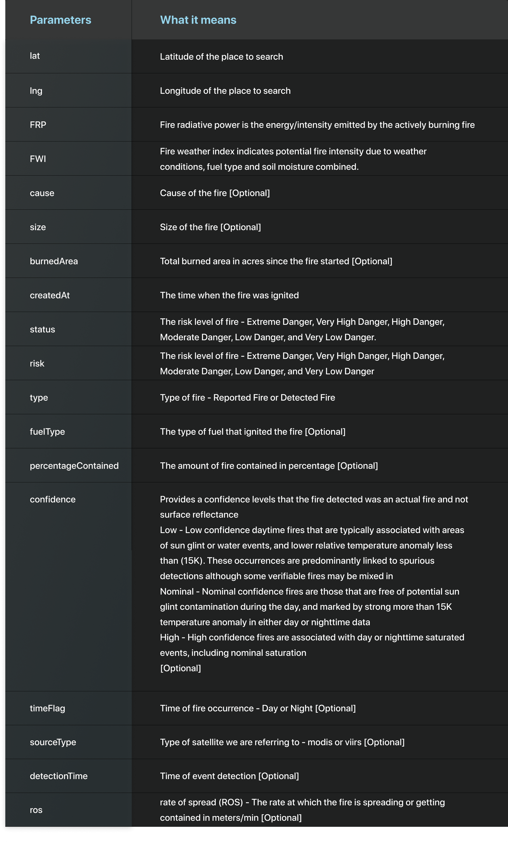Click the risk parameter name
The width and height of the screenshot is (508, 842).
pos(37,364)
